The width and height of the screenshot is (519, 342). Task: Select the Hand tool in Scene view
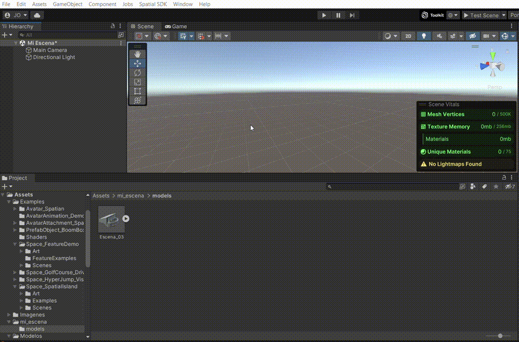138,54
